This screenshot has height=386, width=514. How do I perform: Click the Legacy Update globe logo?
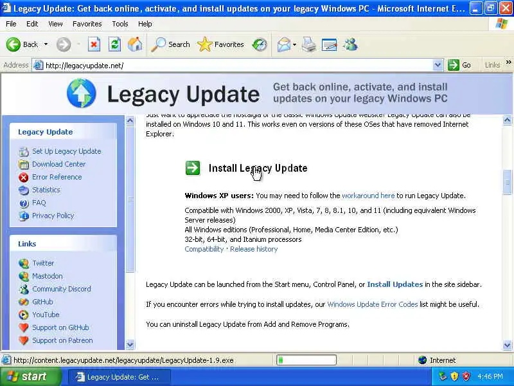pyautogui.click(x=82, y=93)
